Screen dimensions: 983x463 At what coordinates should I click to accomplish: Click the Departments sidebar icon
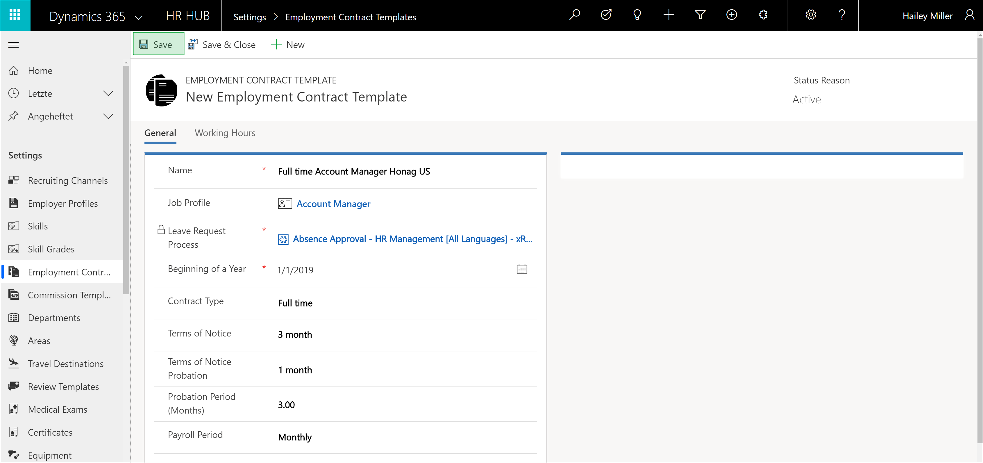click(x=14, y=318)
